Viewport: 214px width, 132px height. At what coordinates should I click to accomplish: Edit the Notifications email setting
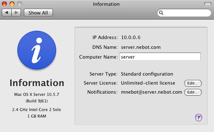pyautogui.click(x=193, y=92)
